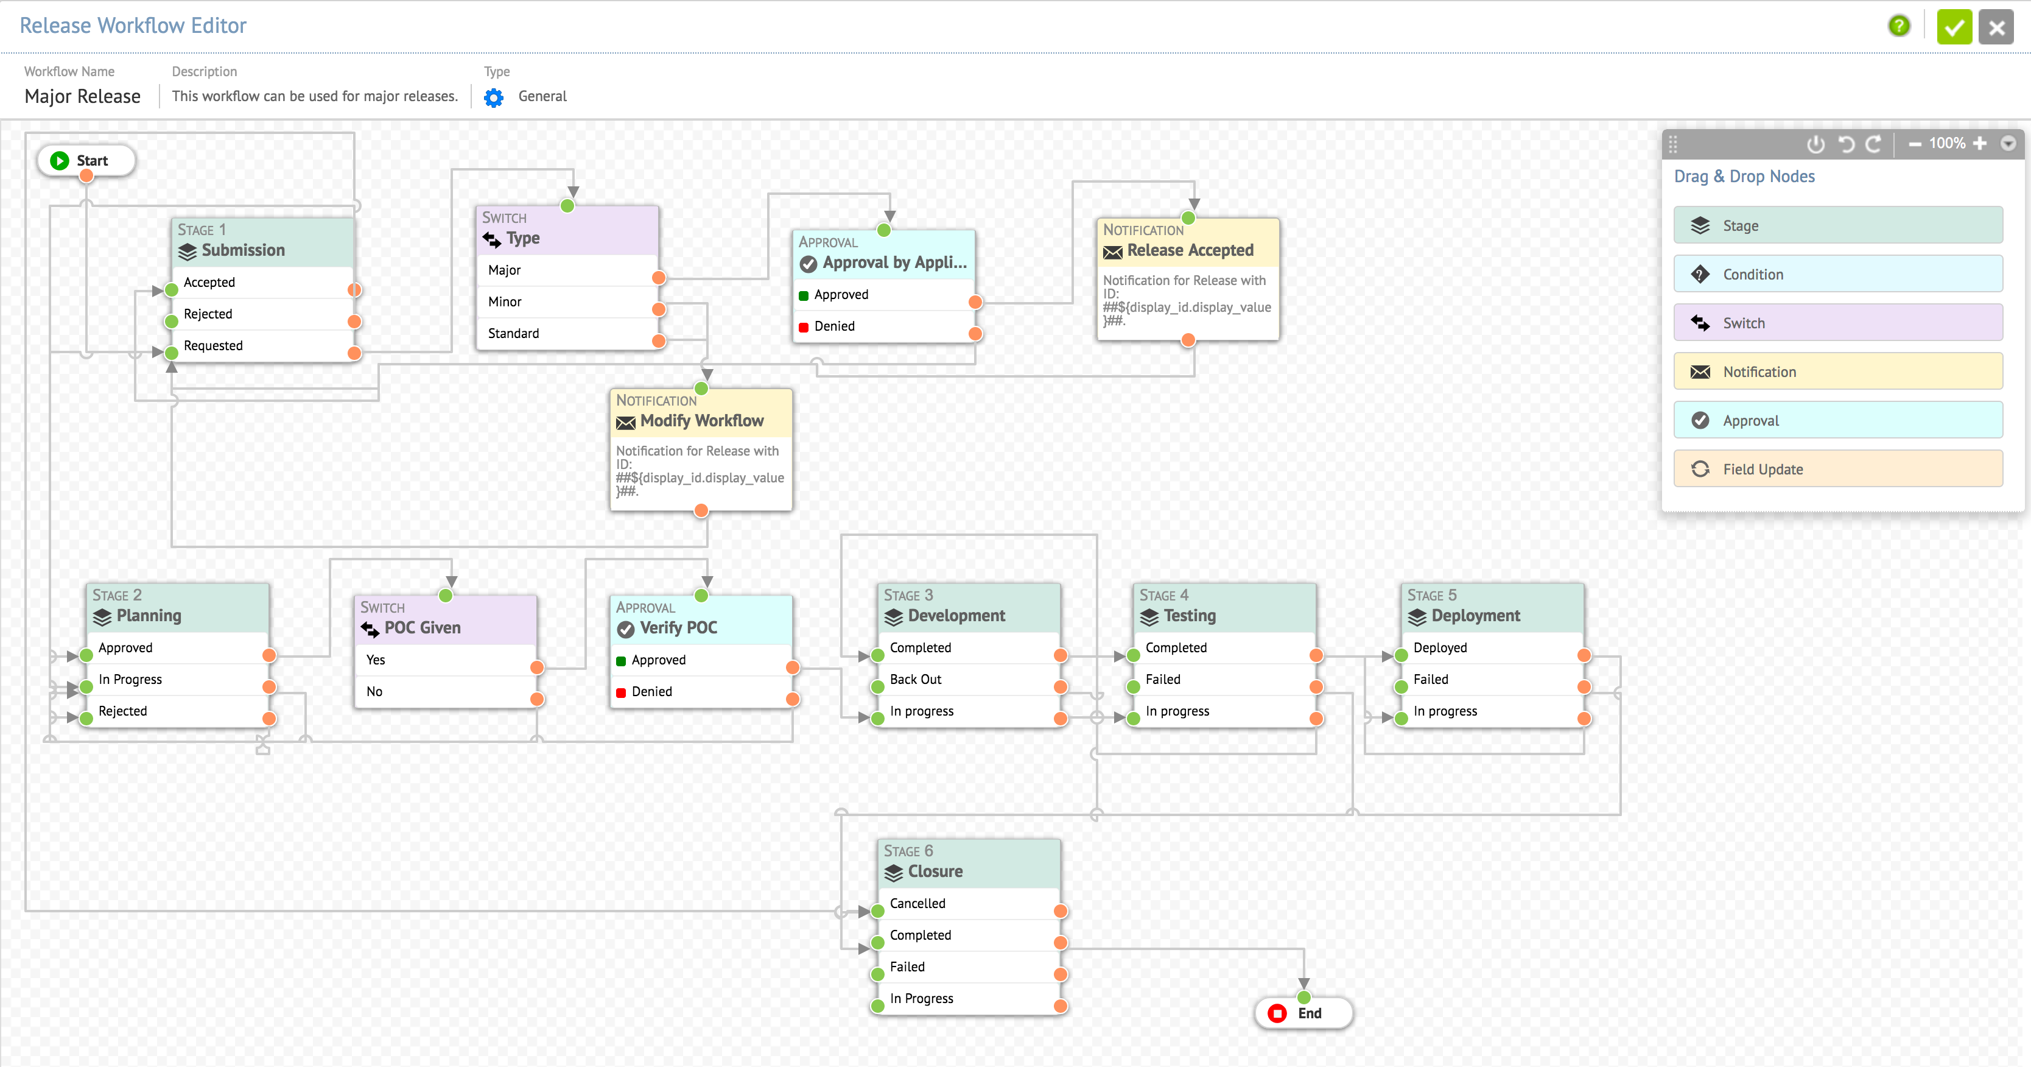Edit the workflow description text
The height and width of the screenshot is (1067, 2031).
[x=315, y=96]
